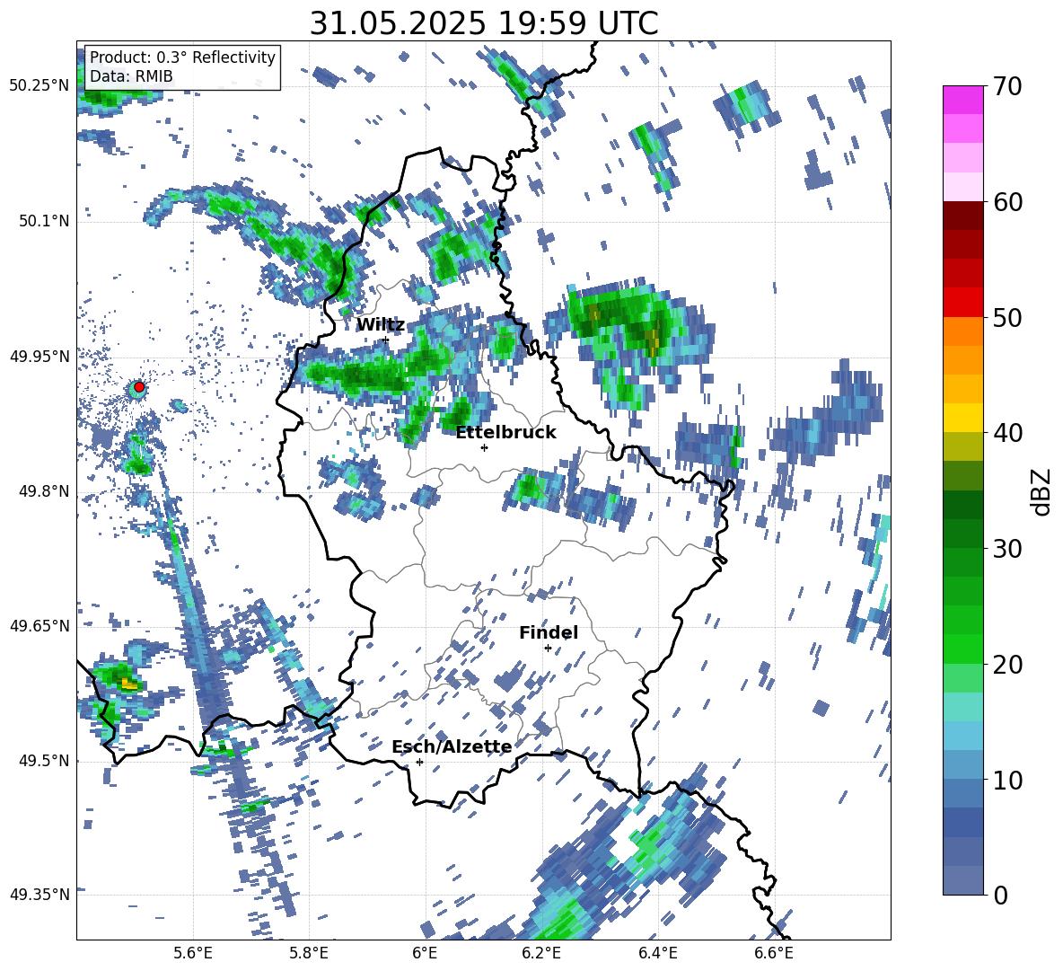Click the Wiltz city label
Screen dimensions: 1063x971
tap(381, 325)
